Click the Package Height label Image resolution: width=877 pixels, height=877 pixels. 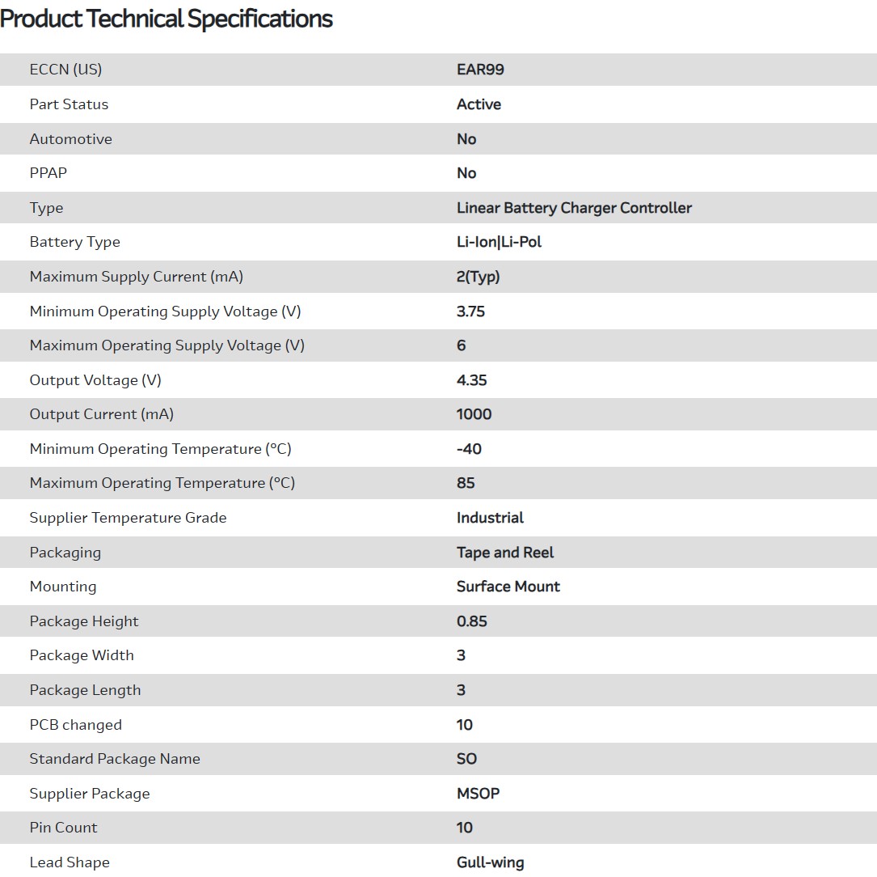pos(84,621)
